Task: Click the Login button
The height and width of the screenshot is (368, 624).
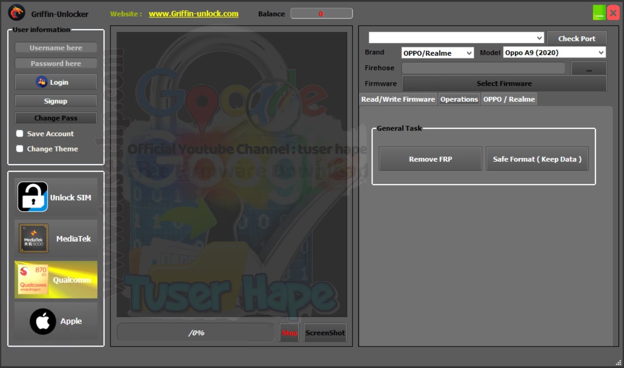Action: 56,82
